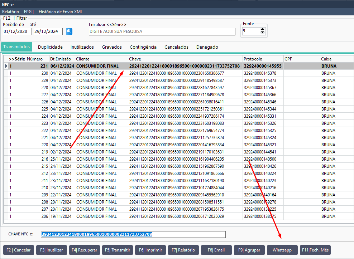Sort by the Chave column header
The image size is (354, 259).
pos(185,59)
